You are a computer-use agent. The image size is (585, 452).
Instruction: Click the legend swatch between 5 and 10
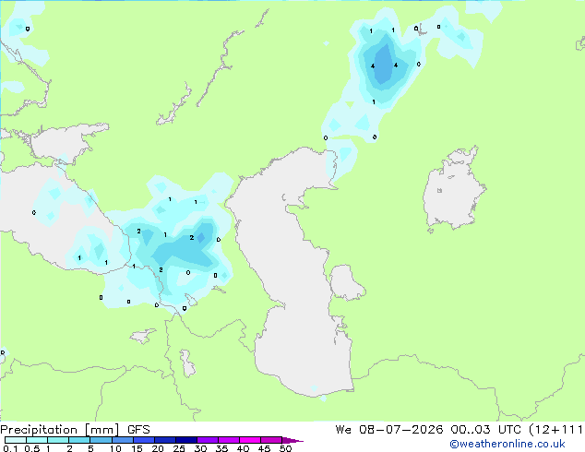click(x=101, y=440)
